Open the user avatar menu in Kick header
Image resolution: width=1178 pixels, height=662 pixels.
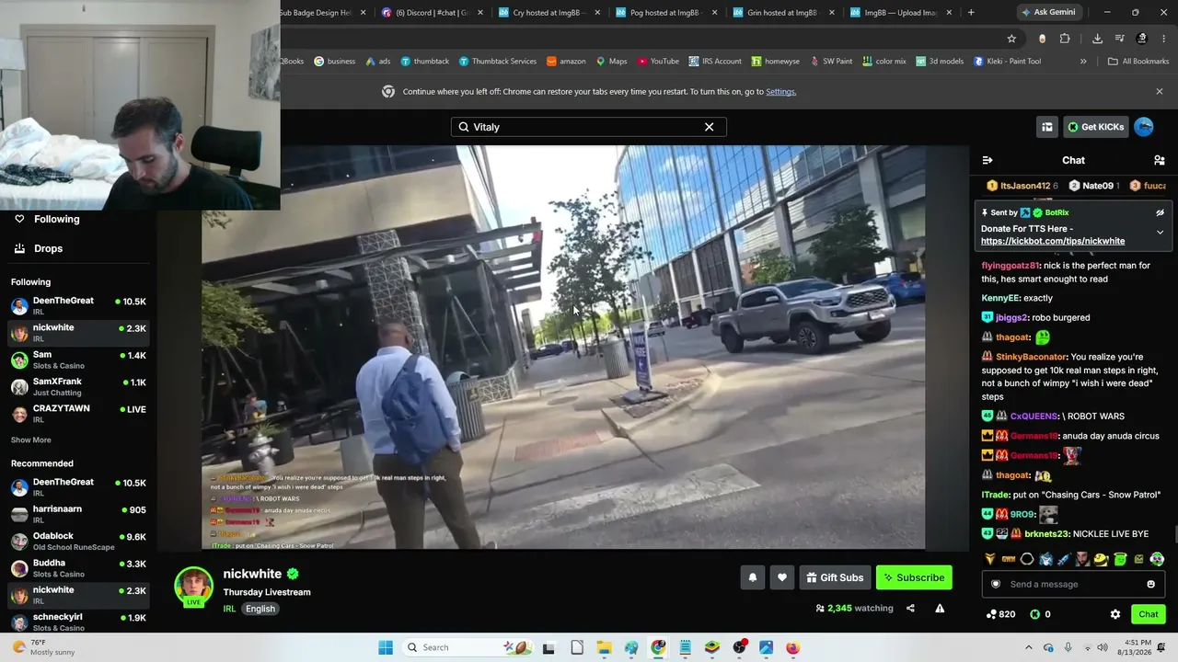click(x=1144, y=127)
